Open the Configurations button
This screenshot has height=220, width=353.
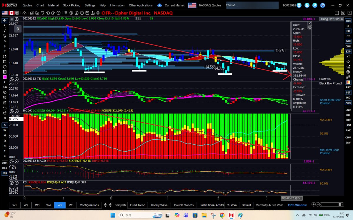pos(89,205)
